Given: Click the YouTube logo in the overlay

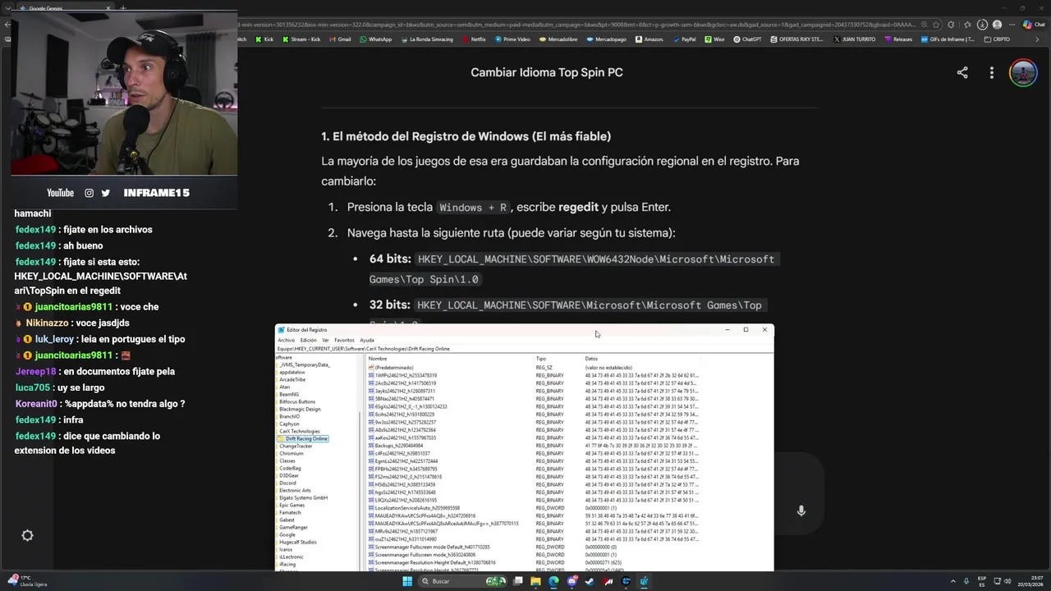Looking at the screenshot, I should 60,193.
